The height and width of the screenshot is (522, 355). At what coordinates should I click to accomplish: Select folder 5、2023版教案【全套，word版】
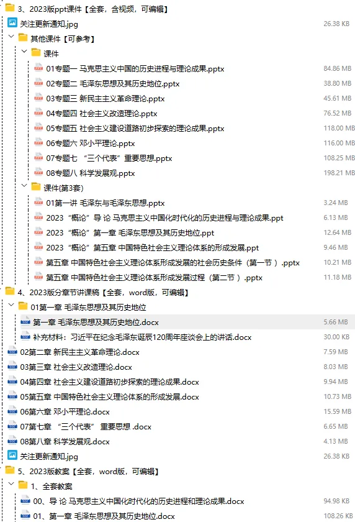89,472
